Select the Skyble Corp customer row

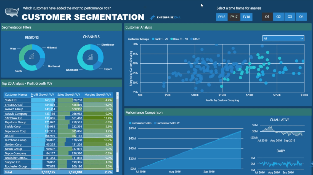pyautogui.click(x=58, y=127)
